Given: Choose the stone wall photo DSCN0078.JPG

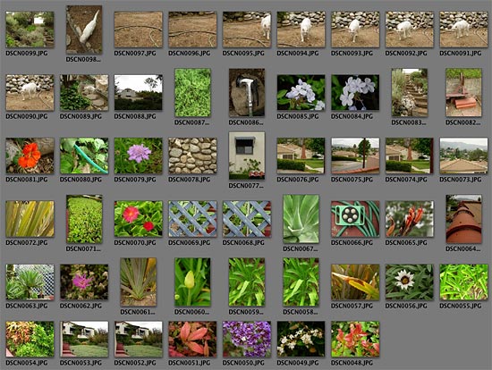Looking at the screenshot, I should click(192, 156).
